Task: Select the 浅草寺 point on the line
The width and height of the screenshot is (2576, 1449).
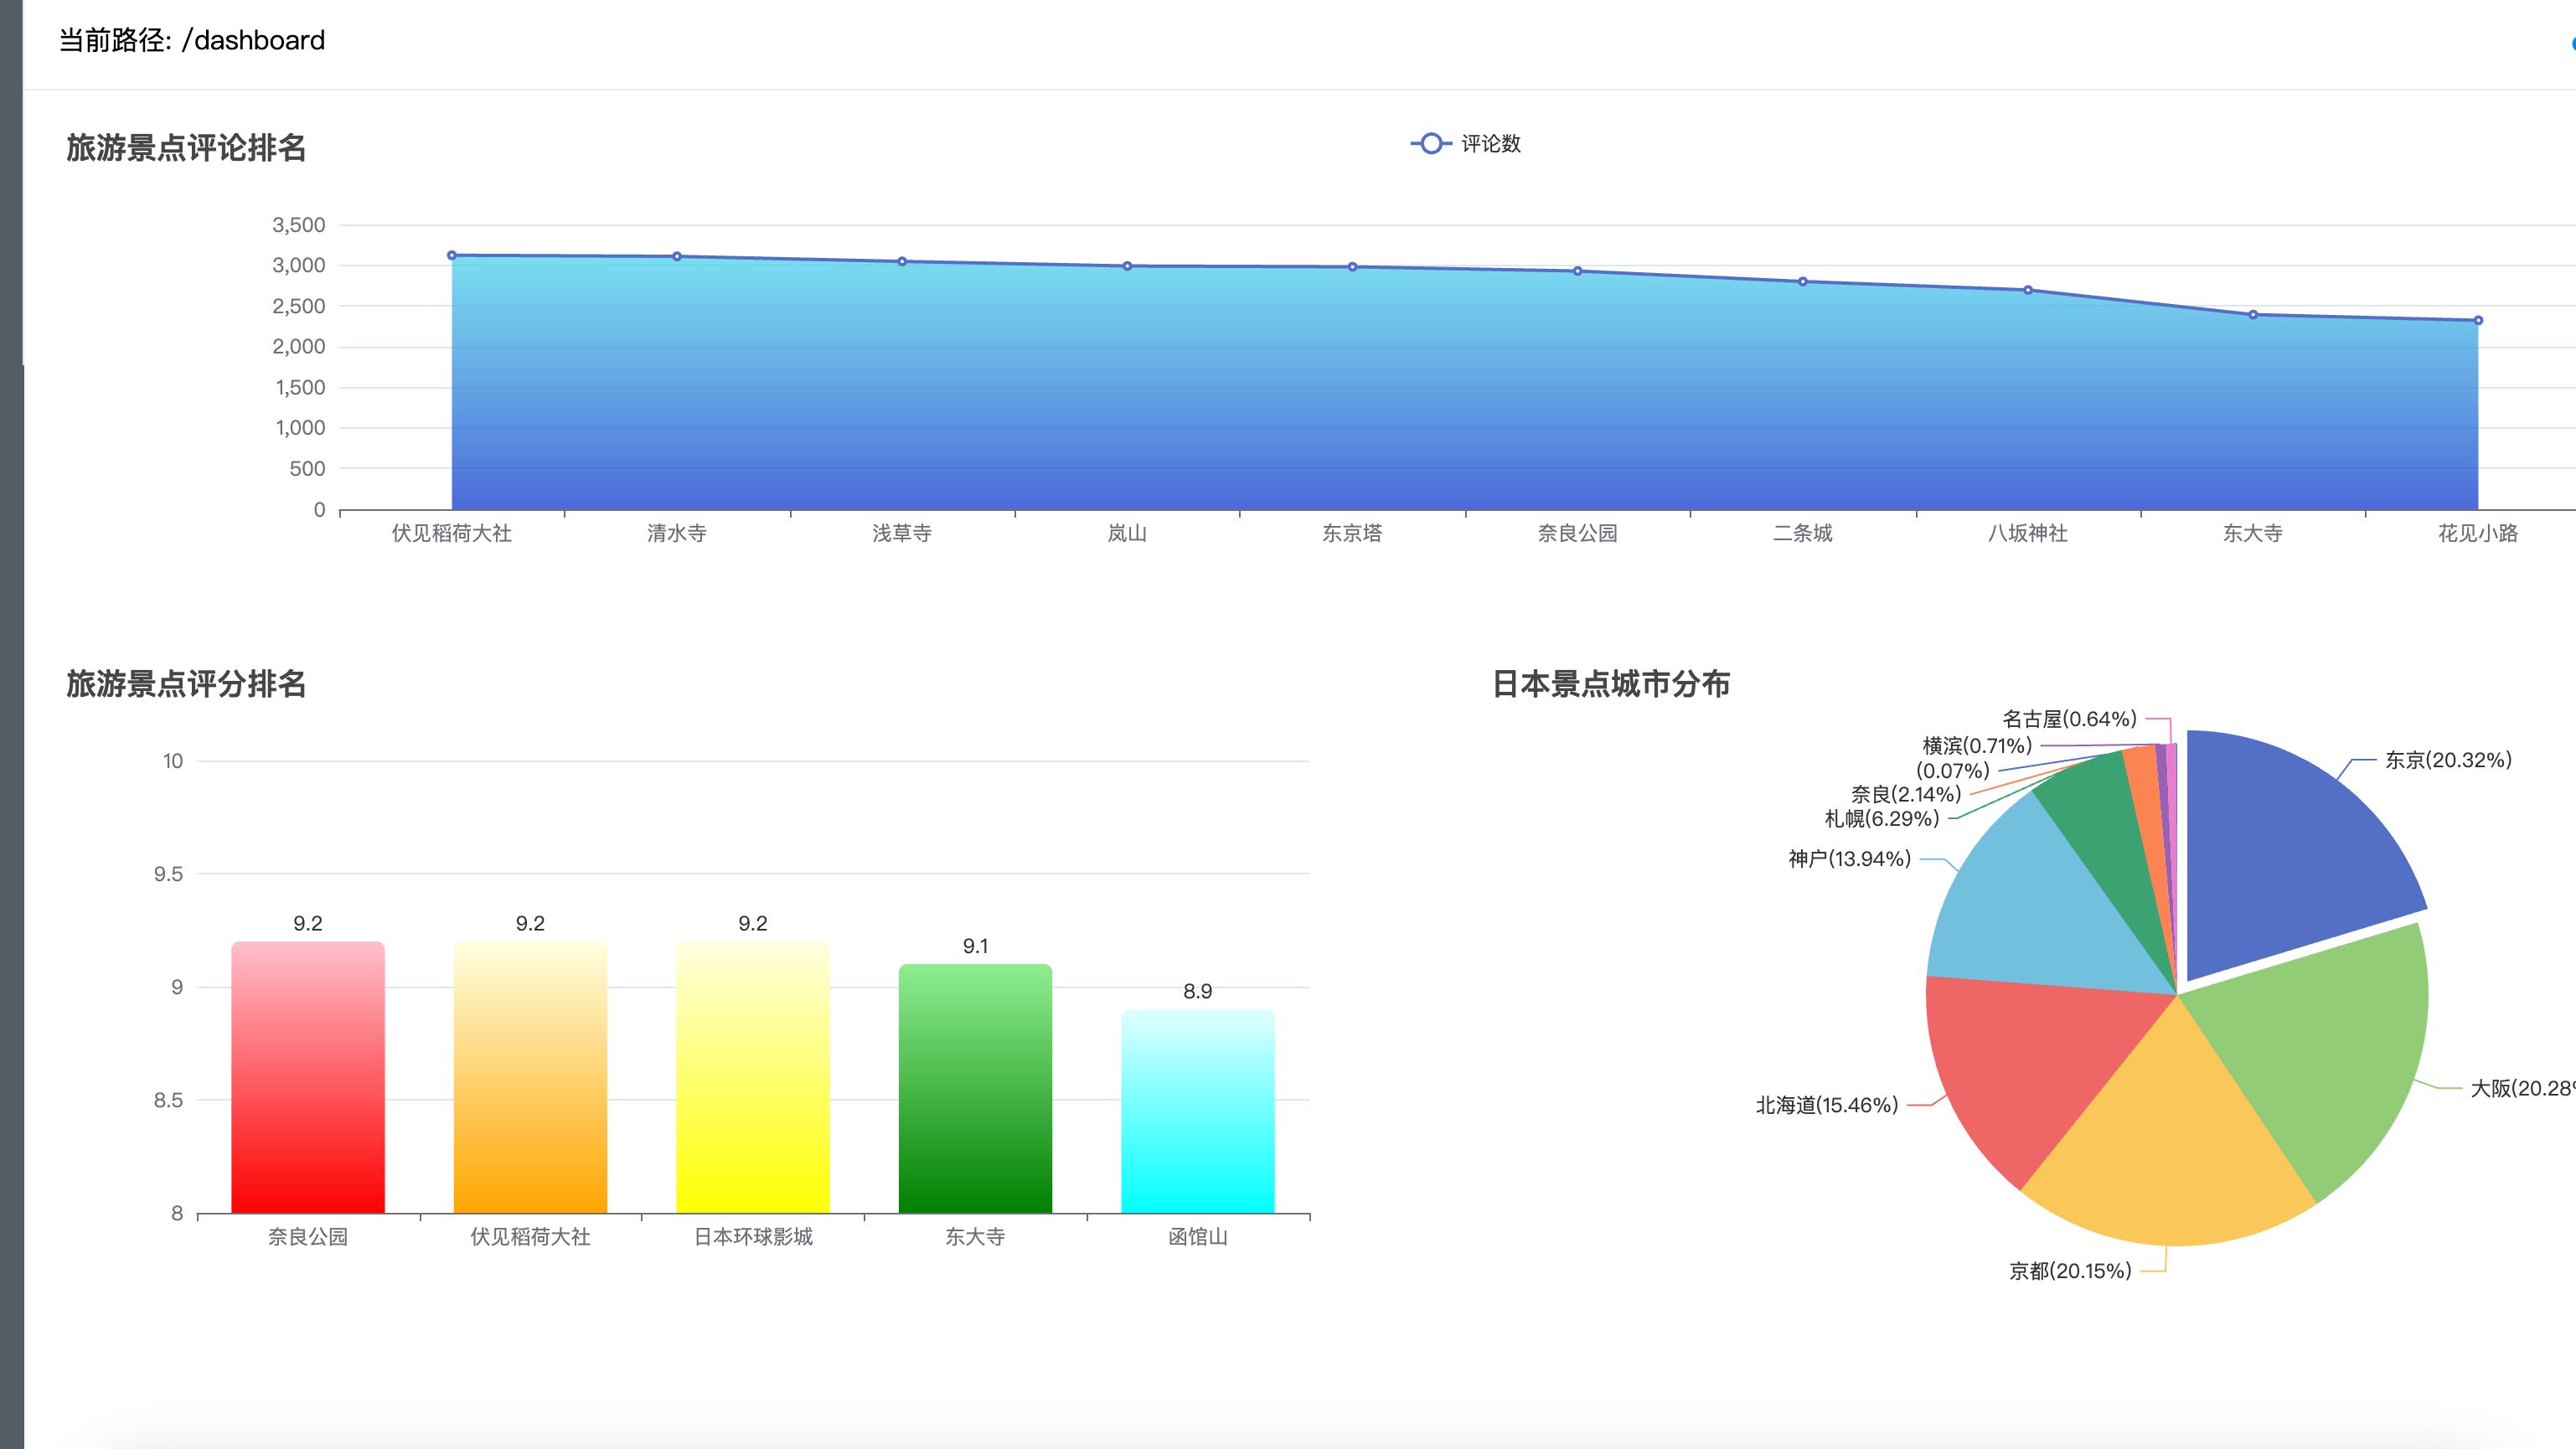Action: 902,262
